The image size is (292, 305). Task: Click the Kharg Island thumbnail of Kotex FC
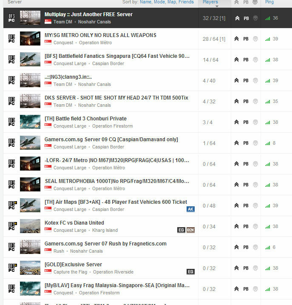(x=30, y=226)
